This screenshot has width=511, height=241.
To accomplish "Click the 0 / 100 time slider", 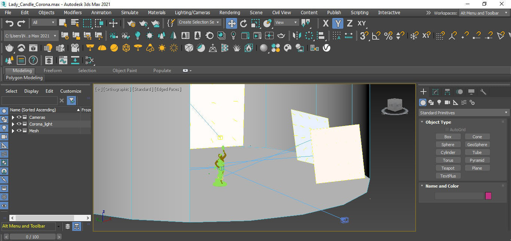I will 32,237.
